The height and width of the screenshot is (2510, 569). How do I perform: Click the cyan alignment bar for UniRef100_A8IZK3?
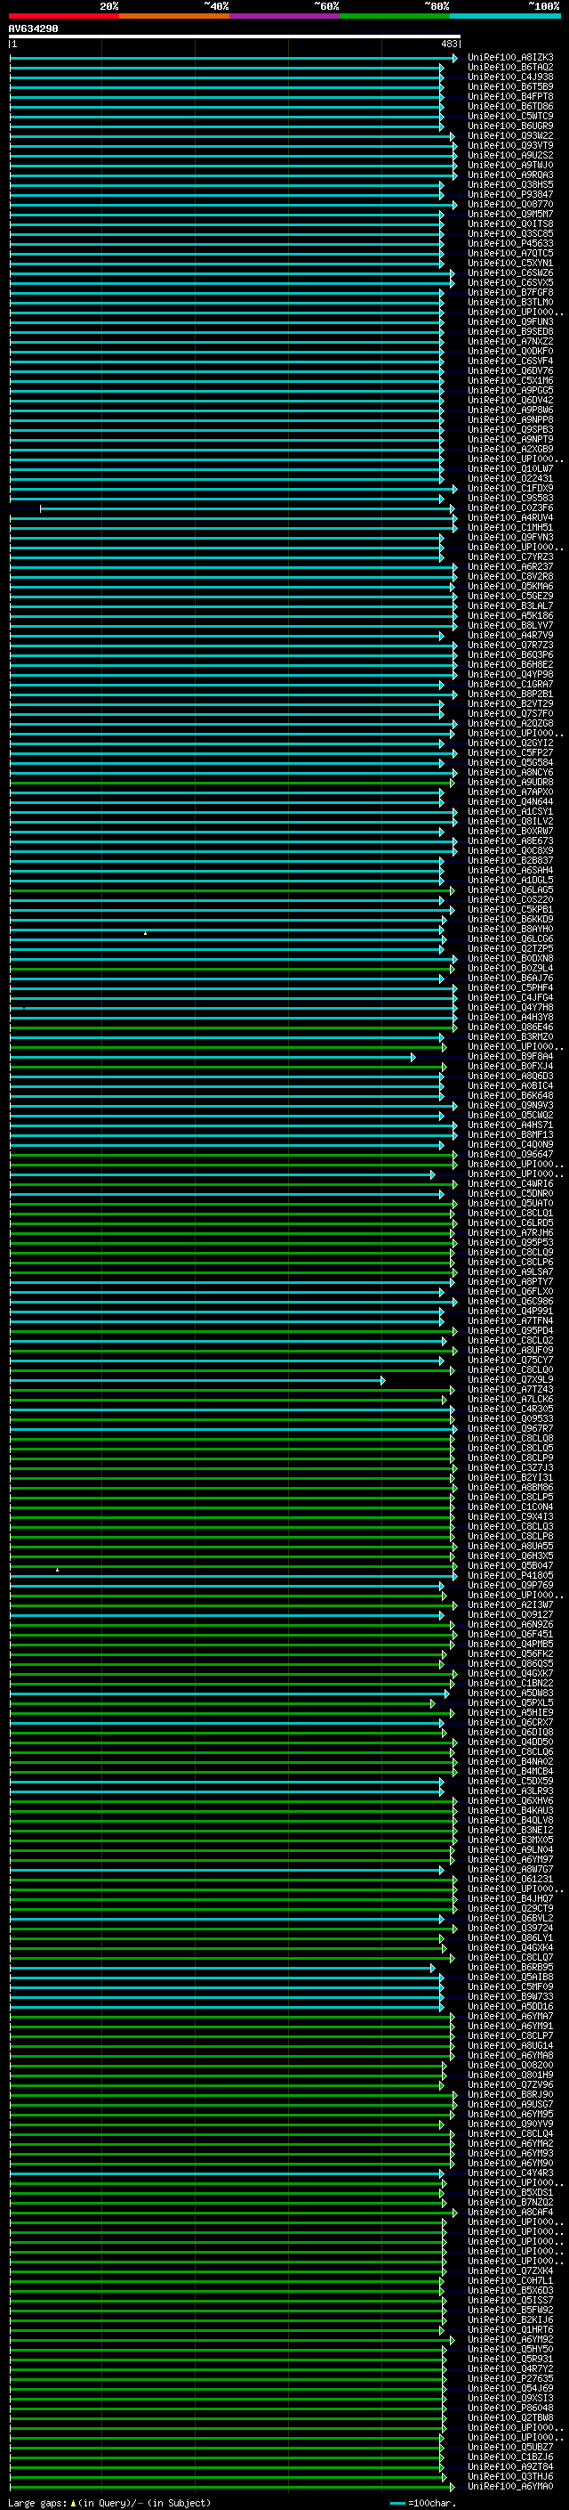(x=234, y=58)
